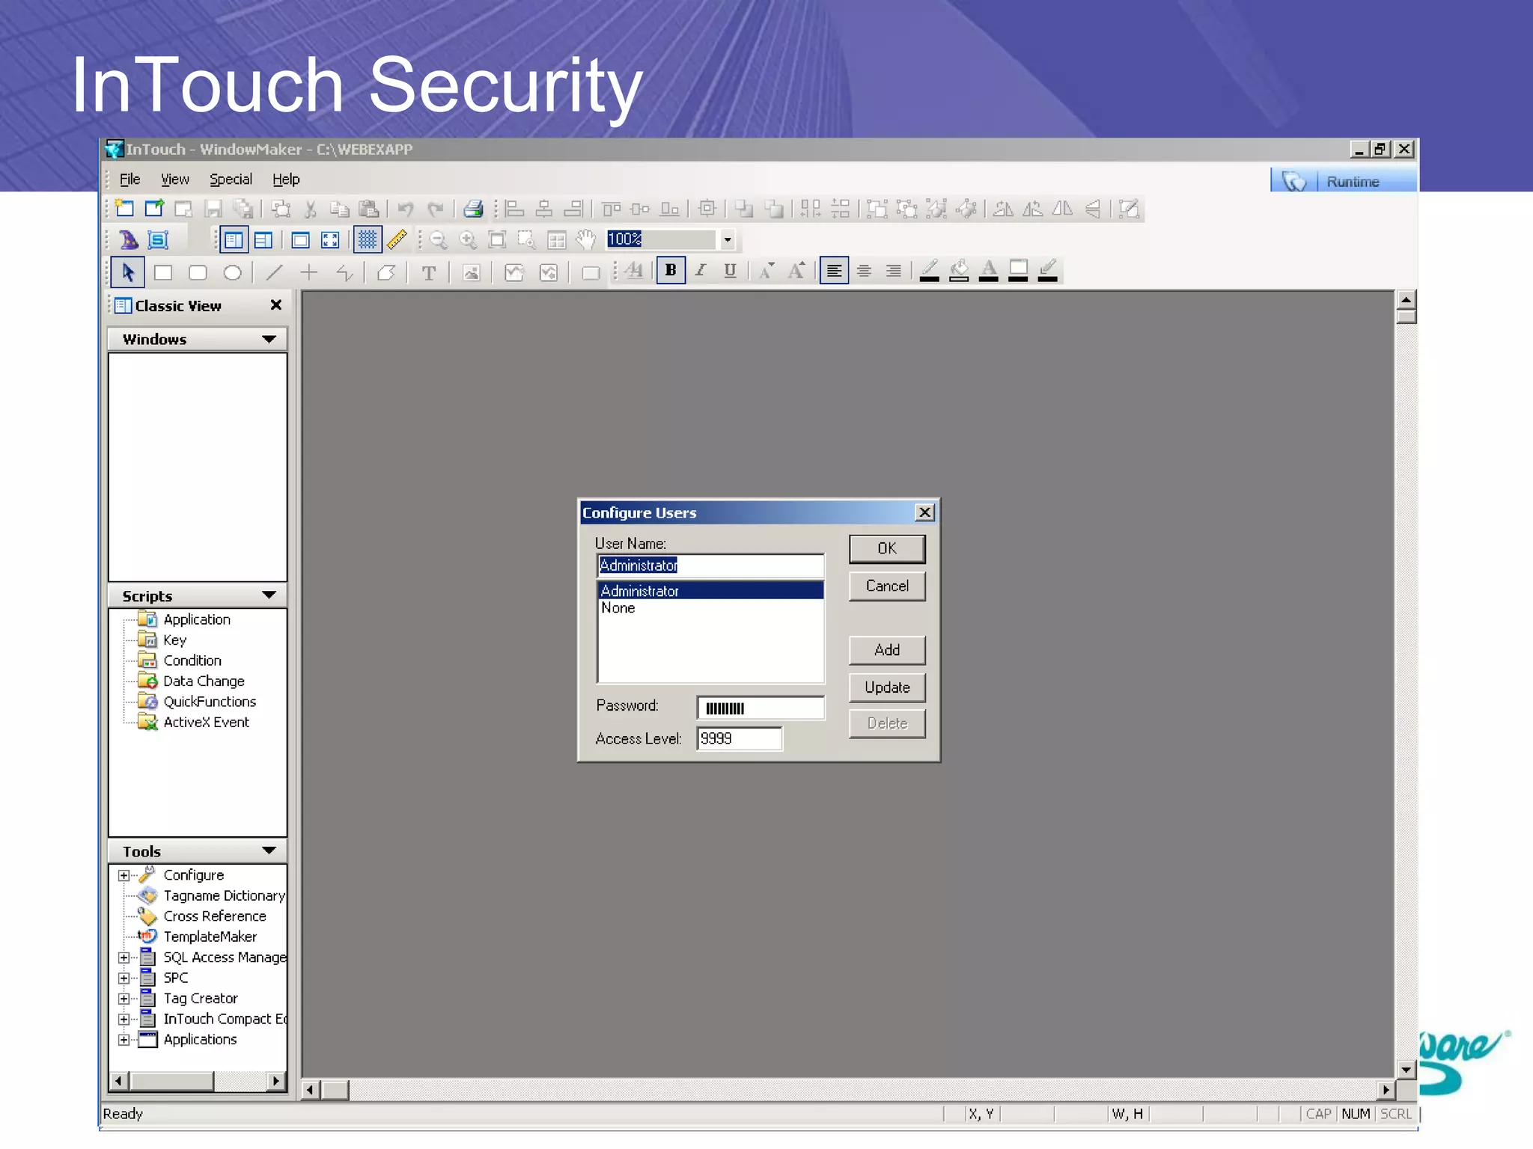Select the Rounded Rectangle drawing tool
The width and height of the screenshot is (1533, 1149).
click(x=198, y=272)
